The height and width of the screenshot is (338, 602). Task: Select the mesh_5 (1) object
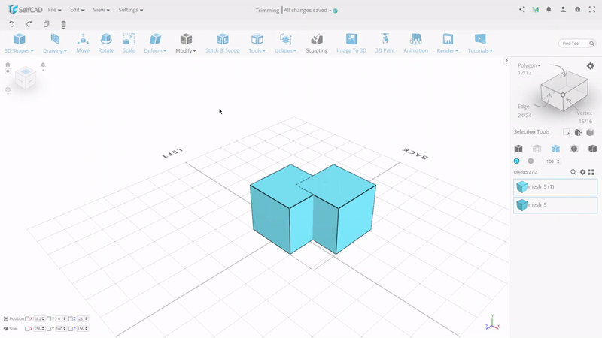coord(555,186)
